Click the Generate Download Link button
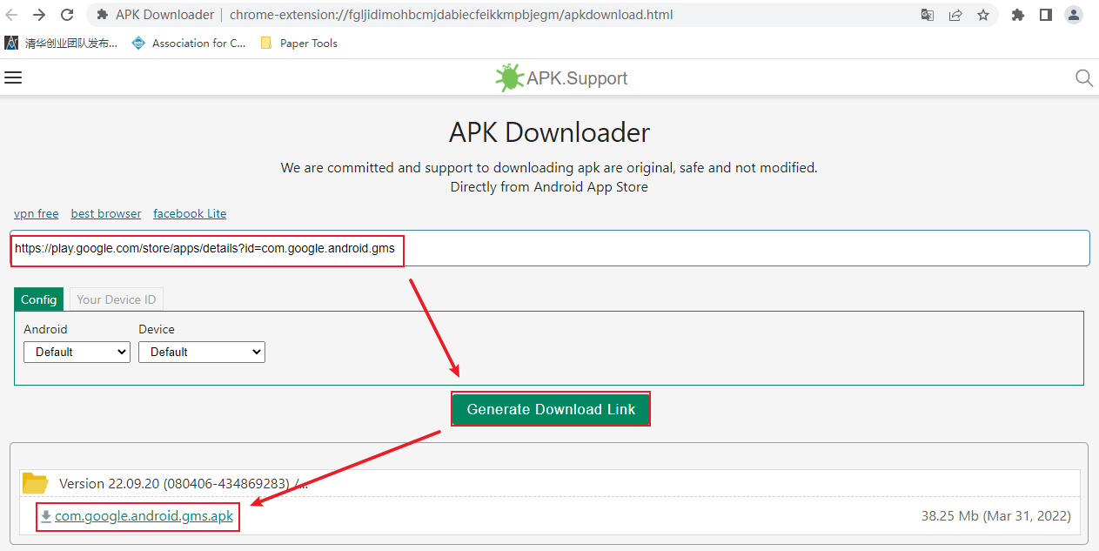1099x551 pixels. pos(551,409)
